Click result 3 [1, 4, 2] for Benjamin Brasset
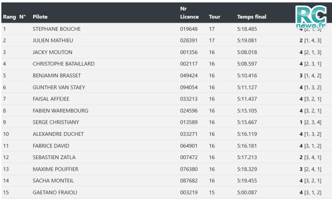 click(310, 76)
